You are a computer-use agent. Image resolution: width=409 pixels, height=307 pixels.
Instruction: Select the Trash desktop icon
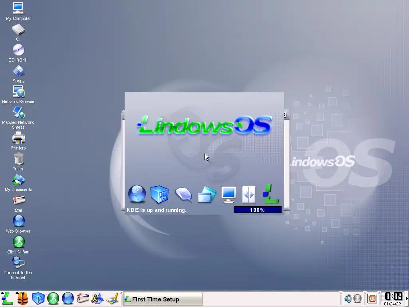tap(18, 162)
